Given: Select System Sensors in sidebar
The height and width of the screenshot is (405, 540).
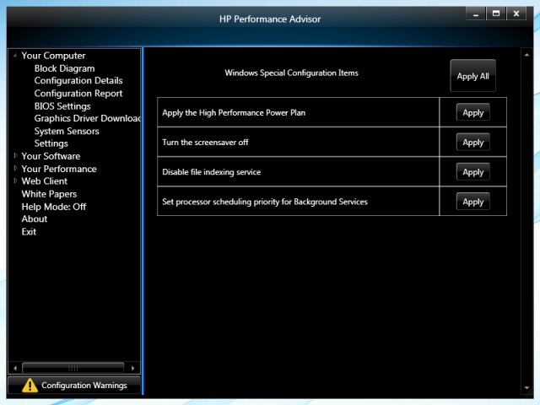Looking at the screenshot, I should (x=67, y=132).
